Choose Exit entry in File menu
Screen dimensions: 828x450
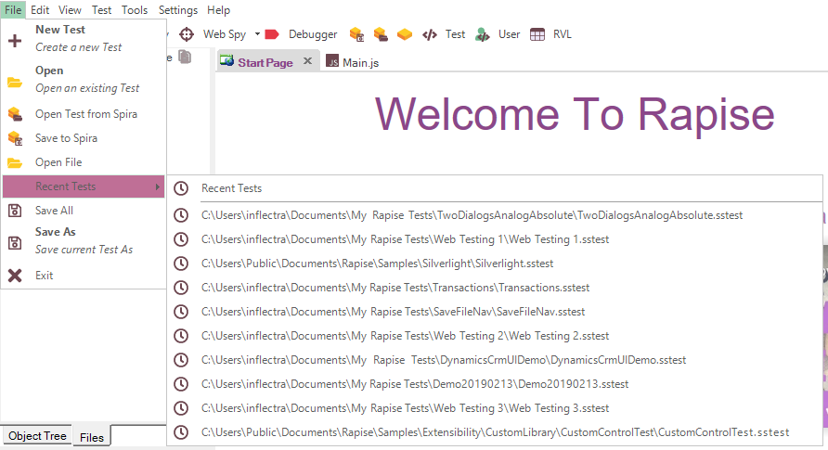pos(84,276)
